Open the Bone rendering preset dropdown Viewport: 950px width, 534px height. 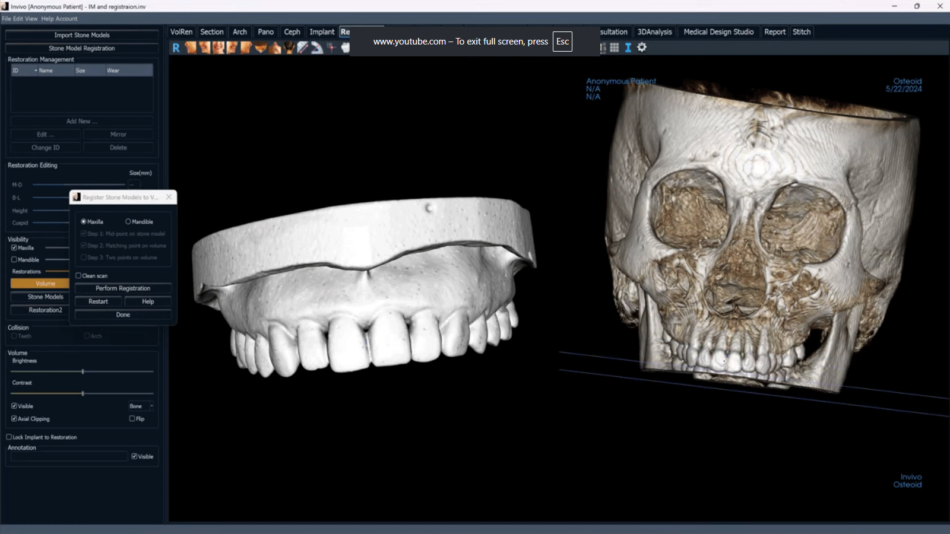140,406
